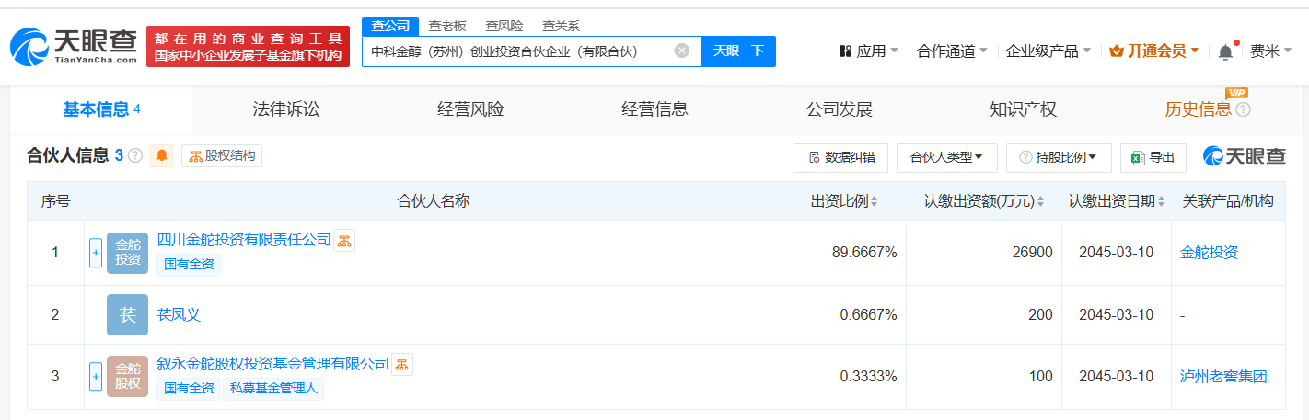Open the 合伙人类型 dropdown
This screenshot has width=1309, height=420.
(946, 157)
